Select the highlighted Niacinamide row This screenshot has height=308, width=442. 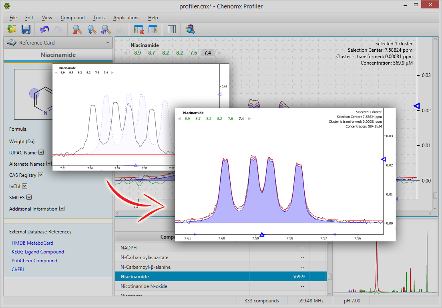[x=221, y=276]
